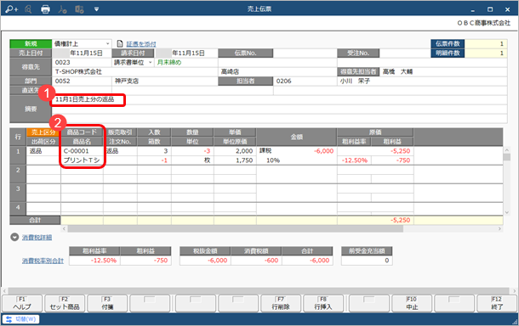Click the F1 ヘルプ button
This screenshot has width=519, height=326.
point(22,303)
